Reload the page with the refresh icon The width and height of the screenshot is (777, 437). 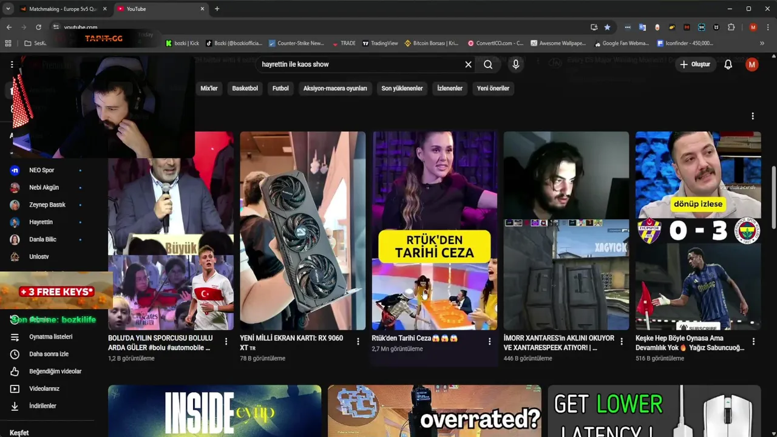click(x=38, y=27)
